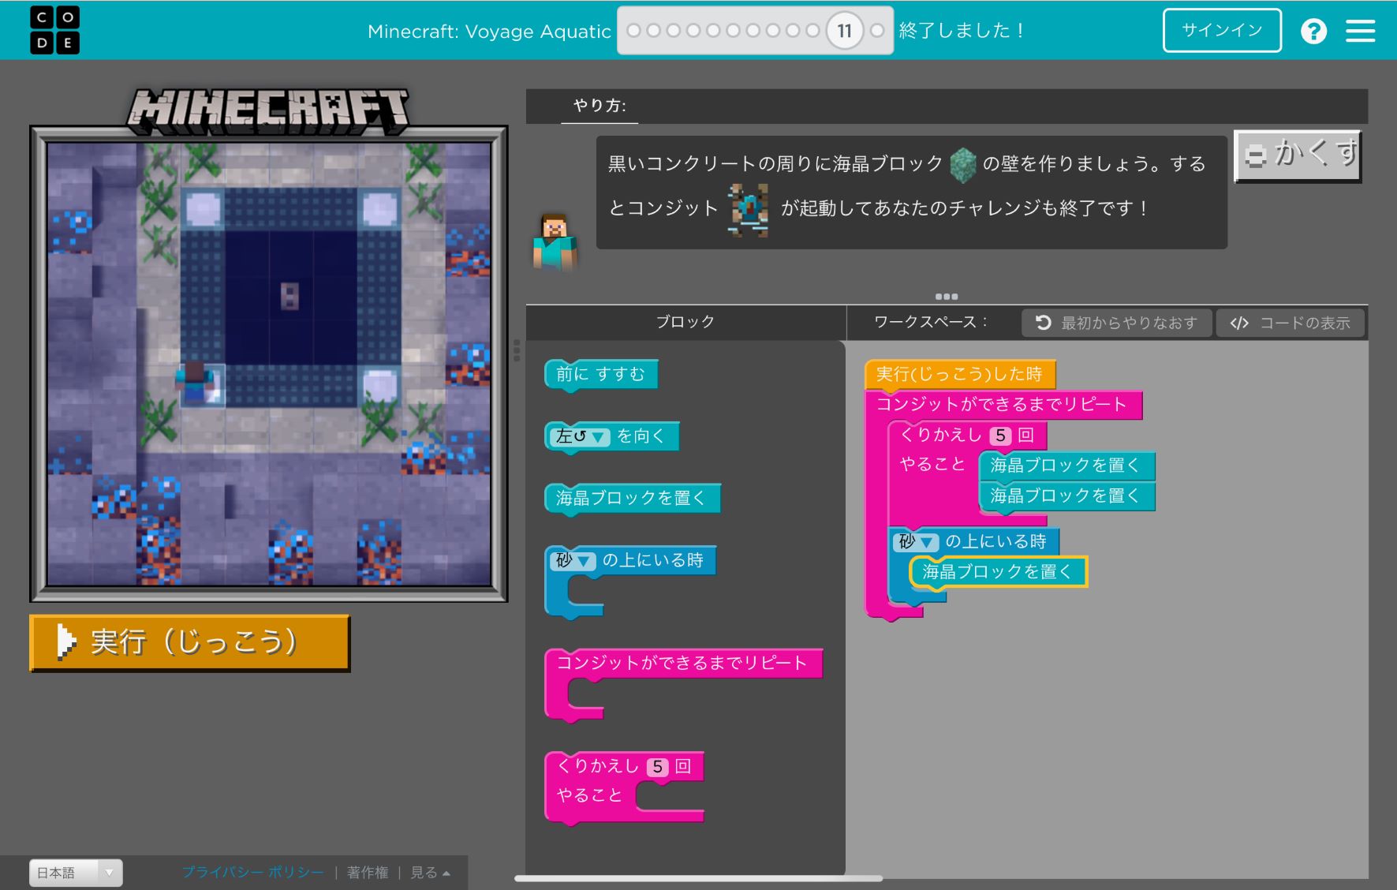Run the program with 実行(じっこう) button

[189, 642]
